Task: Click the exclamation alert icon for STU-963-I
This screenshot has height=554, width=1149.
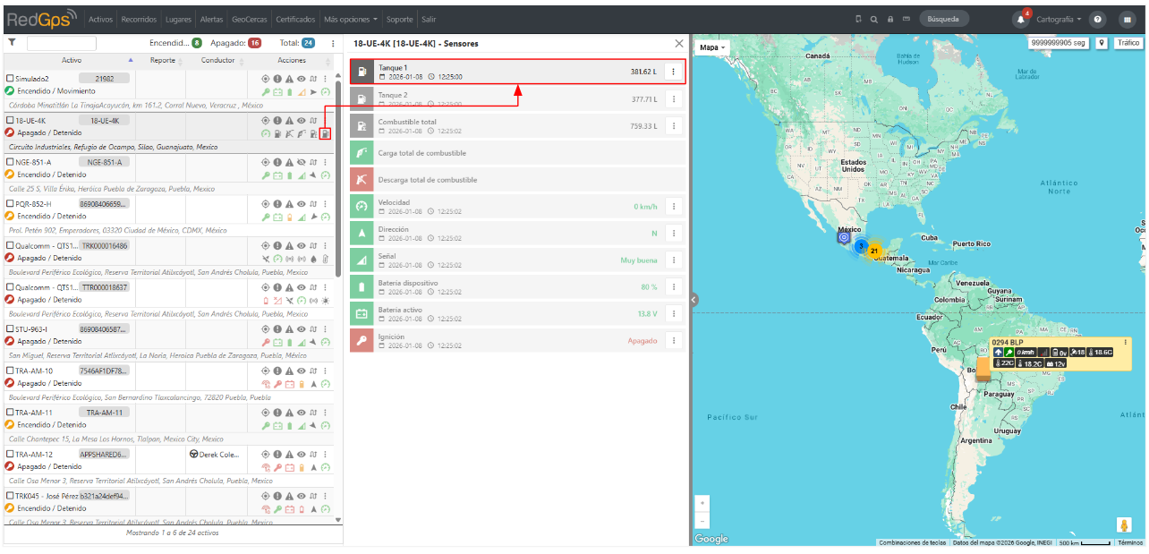Action: pyautogui.click(x=277, y=329)
